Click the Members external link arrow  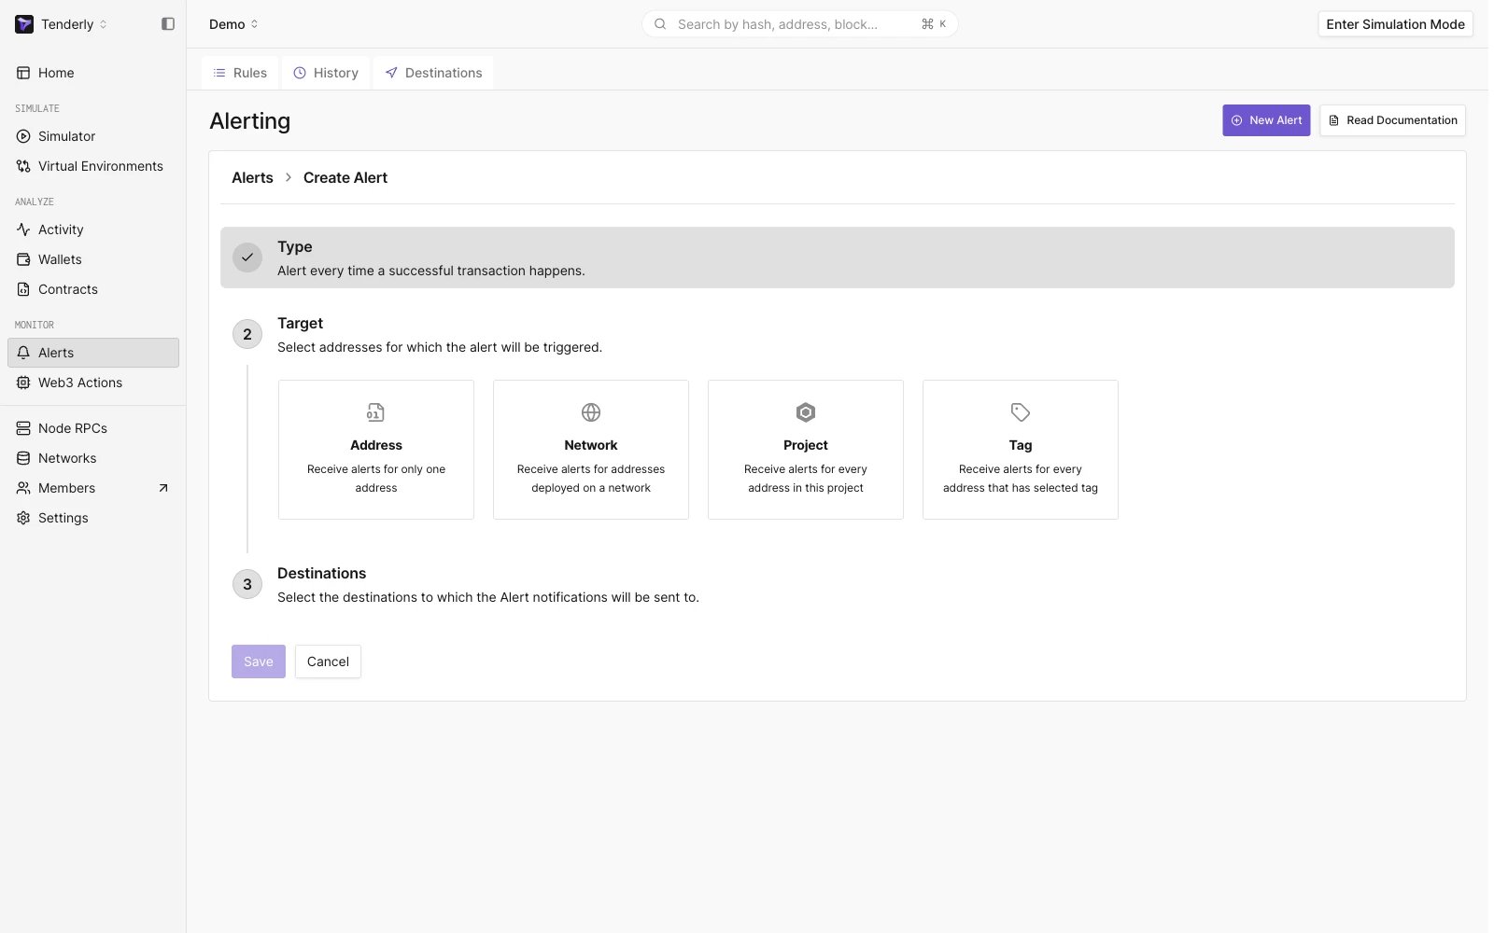163,488
